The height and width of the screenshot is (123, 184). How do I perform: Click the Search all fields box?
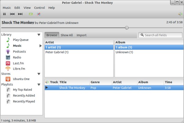pos(160,35)
